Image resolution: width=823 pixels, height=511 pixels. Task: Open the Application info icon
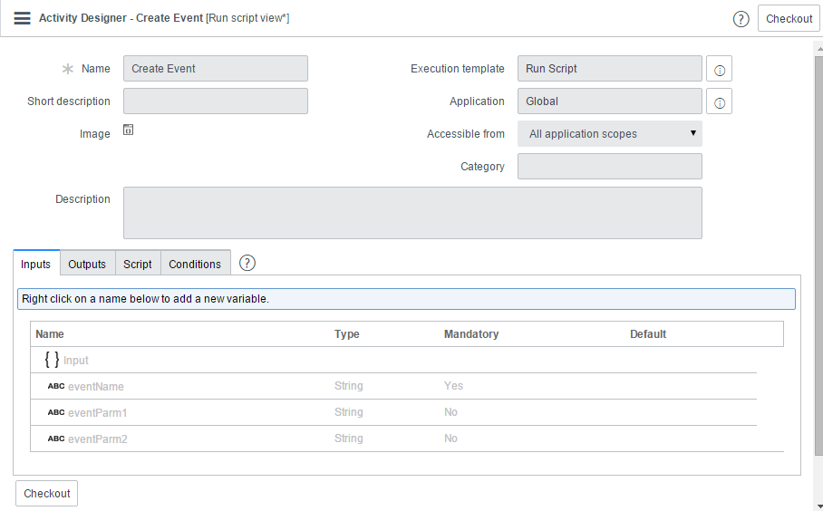pos(719,101)
